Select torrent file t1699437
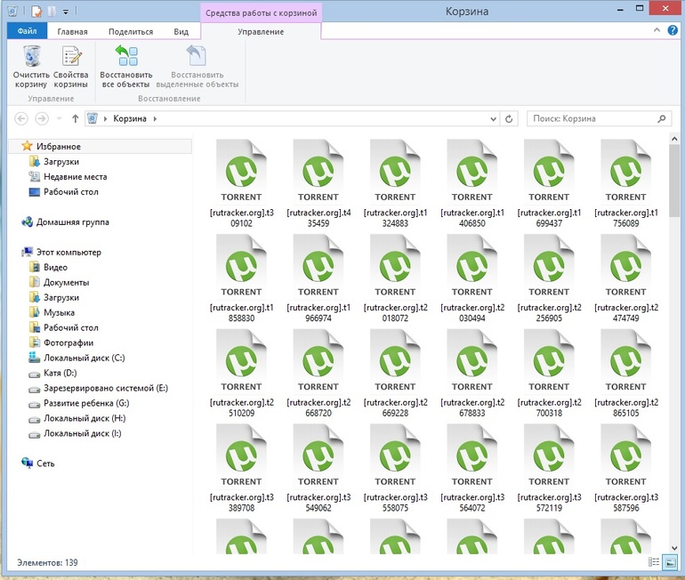 (549, 183)
